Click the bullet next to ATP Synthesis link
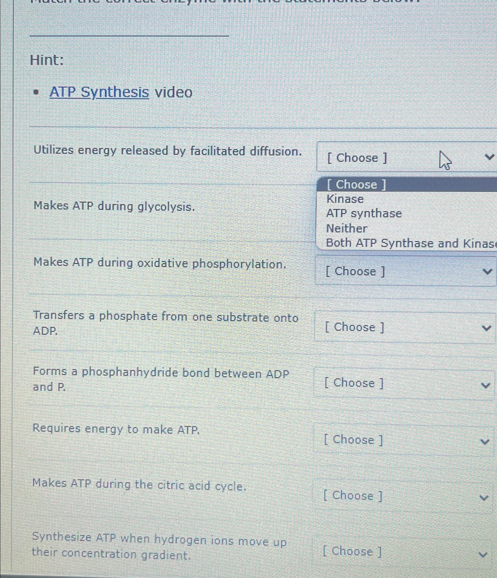The width and height of the screenshot is (497, 578). click(x=35, y=92)
